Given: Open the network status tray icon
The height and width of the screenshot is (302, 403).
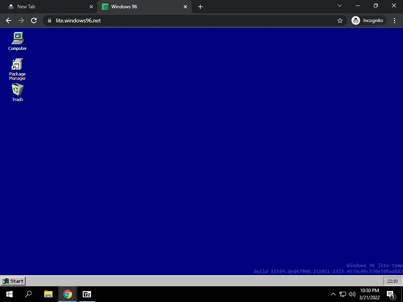Looking at the screenshot, I should [343, 294].
